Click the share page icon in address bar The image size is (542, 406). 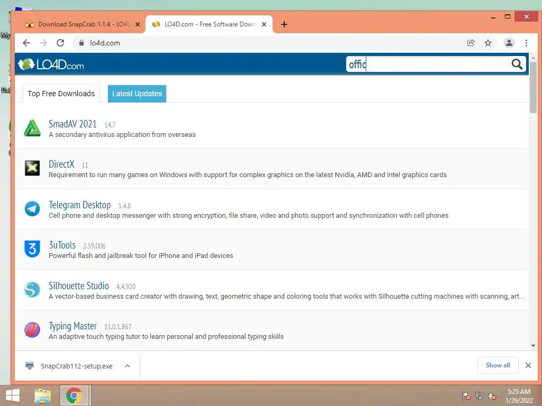click(471, 43)
